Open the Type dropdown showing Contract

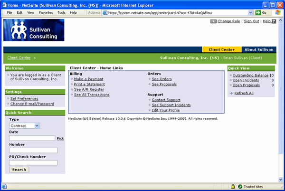(x=24, y=125)
